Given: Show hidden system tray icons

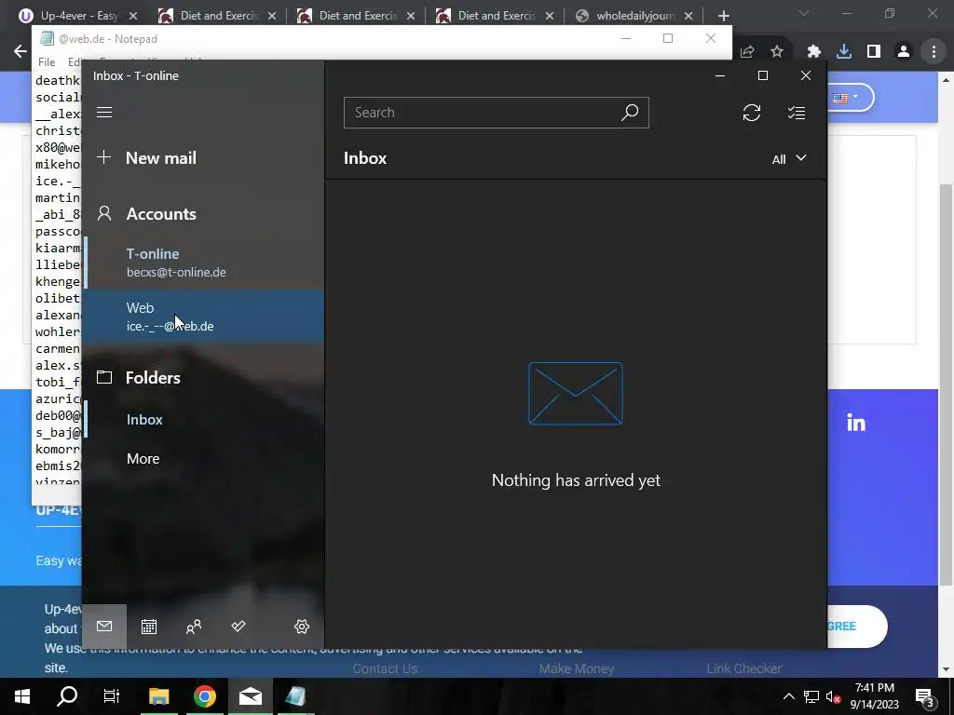Looking at the screenshot, I should pos(788,696).
